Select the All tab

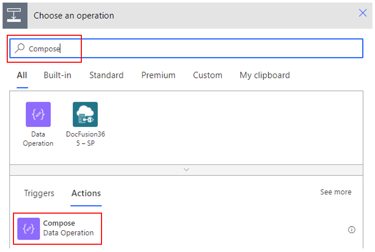(x=22, y=75)
